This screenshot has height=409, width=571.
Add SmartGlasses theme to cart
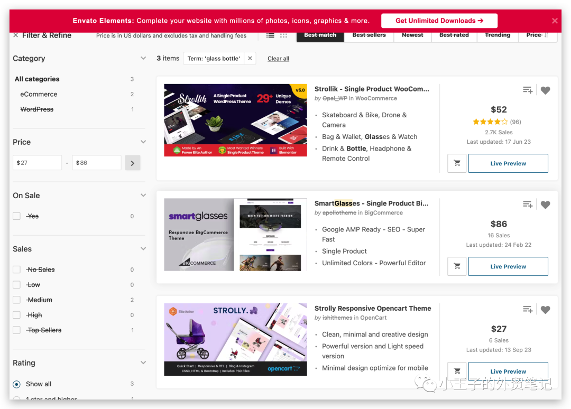[457, 266]
